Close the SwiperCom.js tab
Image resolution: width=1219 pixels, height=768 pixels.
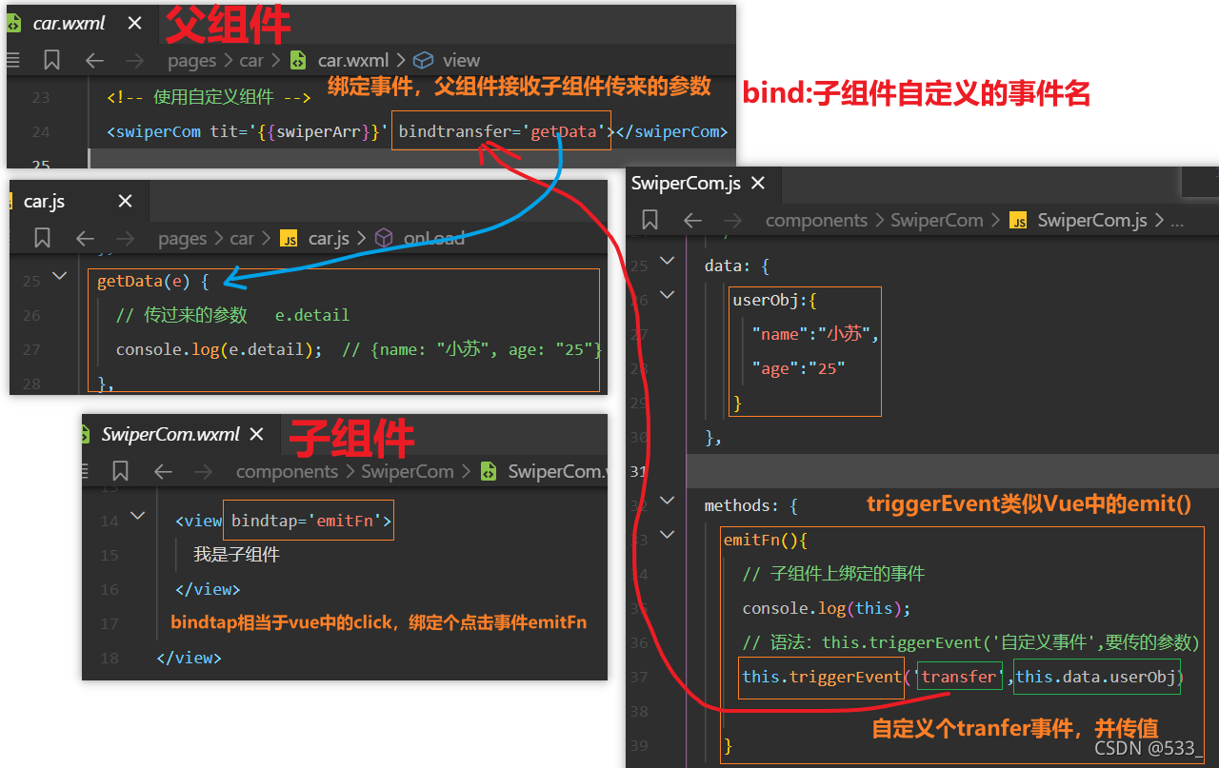coord(758,184)
